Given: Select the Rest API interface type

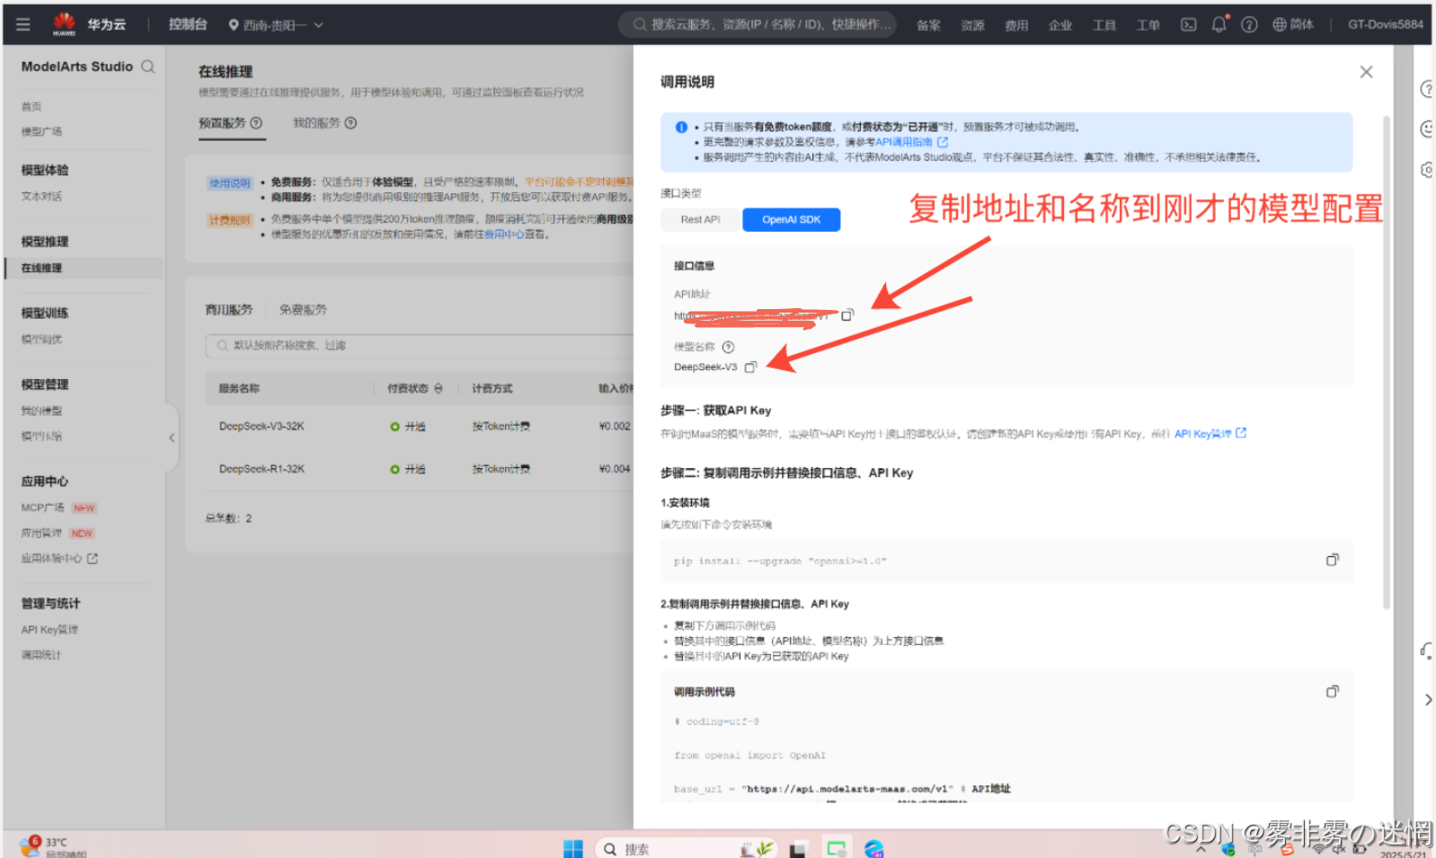Looking at the screenshot, I should (700, 219).
